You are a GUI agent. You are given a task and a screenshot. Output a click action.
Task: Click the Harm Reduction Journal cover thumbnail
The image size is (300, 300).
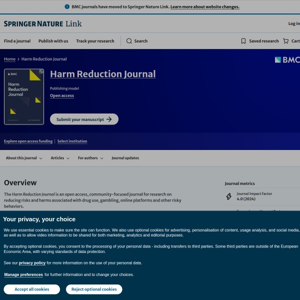tap(24, 96)
